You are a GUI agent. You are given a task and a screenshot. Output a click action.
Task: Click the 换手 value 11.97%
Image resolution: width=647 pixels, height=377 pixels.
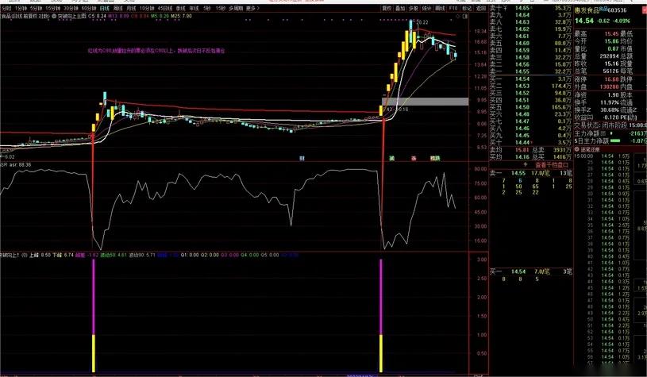[x=610, y=102]
